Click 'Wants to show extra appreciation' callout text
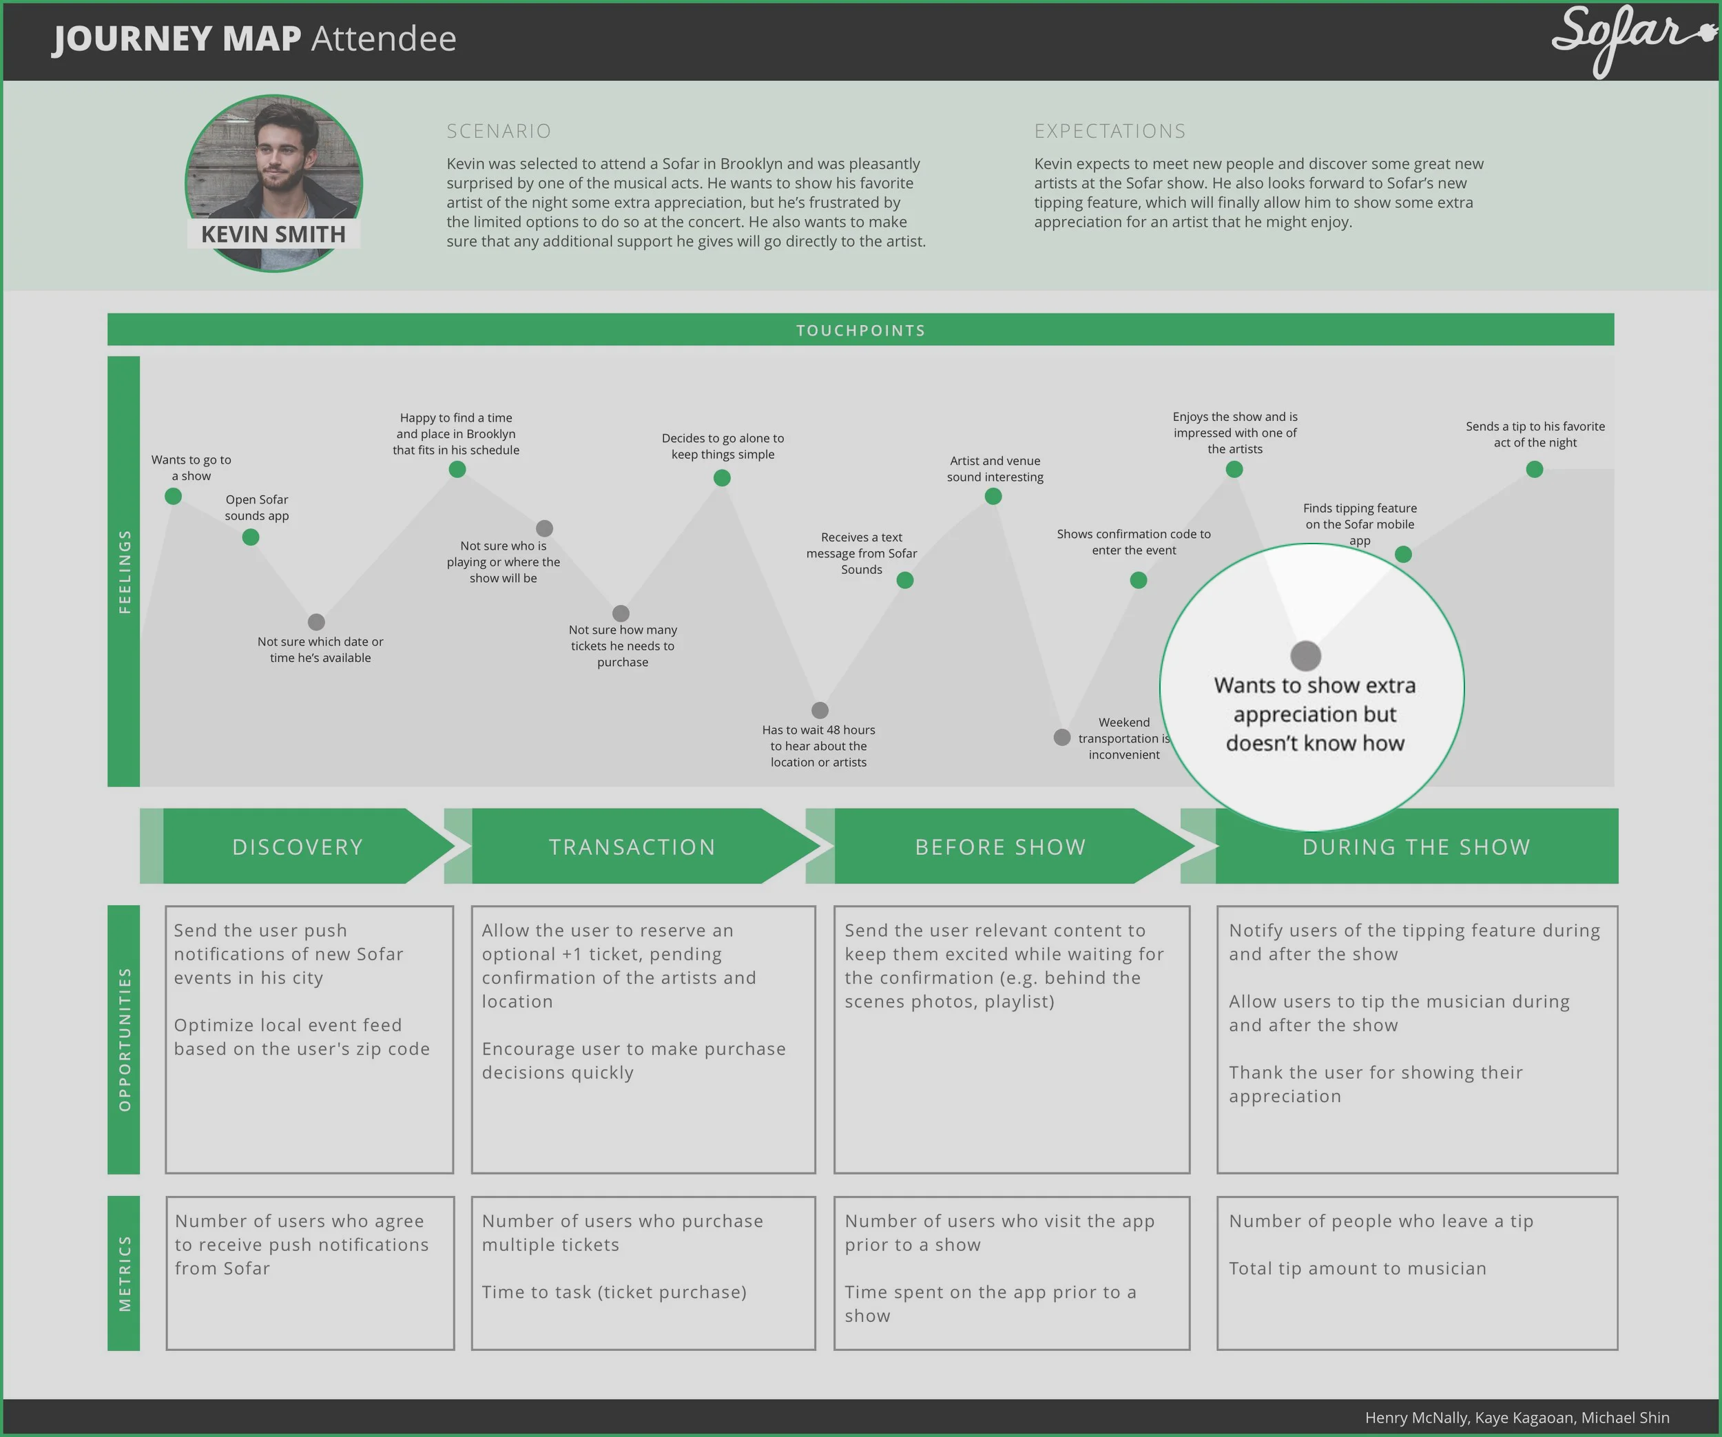Viewport: 1722px width, 1437px height. click(1316, 714)
